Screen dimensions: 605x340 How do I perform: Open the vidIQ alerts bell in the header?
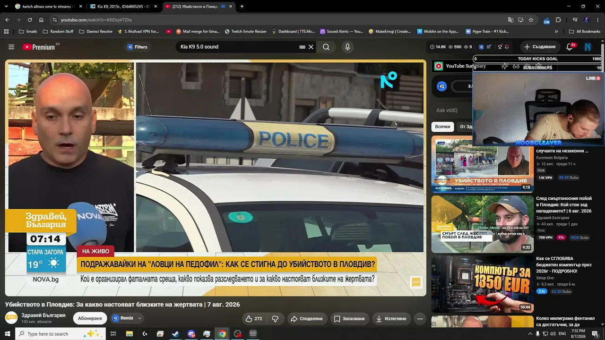[507, 47]
